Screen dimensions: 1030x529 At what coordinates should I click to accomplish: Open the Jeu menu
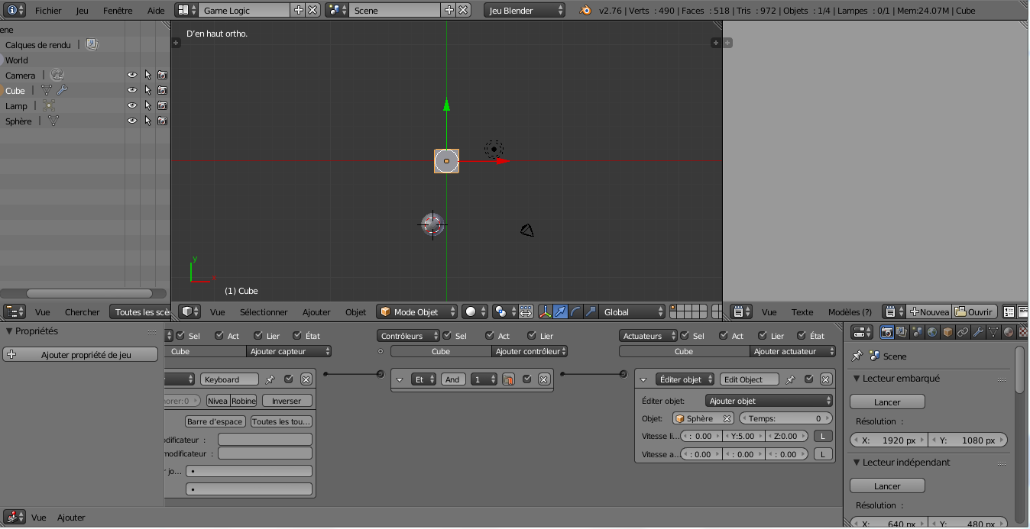(x=82, y=11)
